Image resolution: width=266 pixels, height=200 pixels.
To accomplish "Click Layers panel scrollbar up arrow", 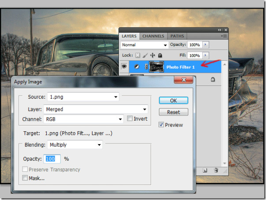I will (225, 64).
